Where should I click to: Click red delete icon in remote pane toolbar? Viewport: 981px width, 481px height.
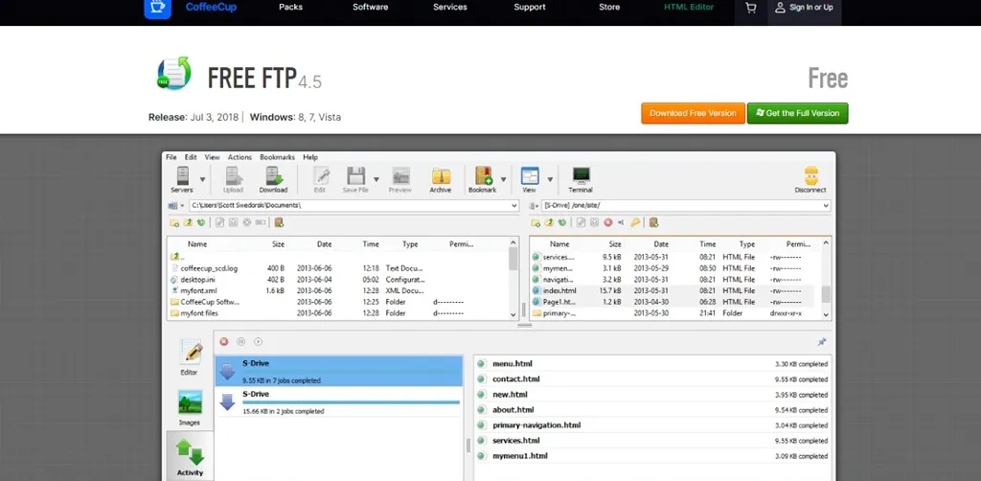(x=608, y=222)
